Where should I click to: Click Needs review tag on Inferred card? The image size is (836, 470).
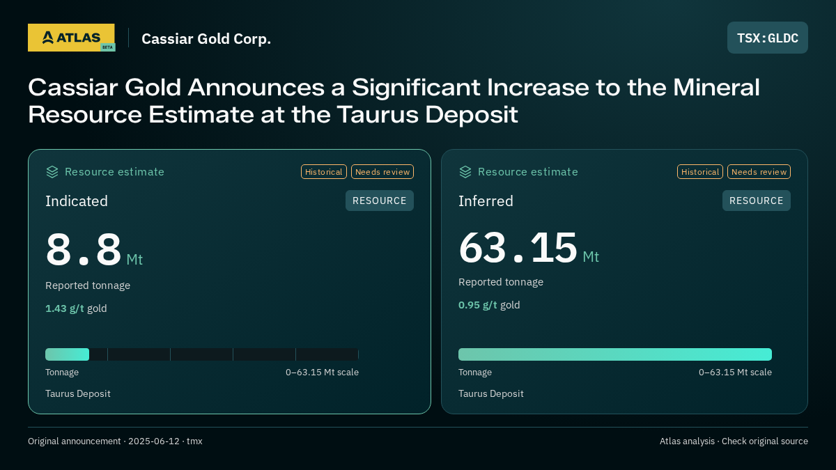tap(759, 172)
